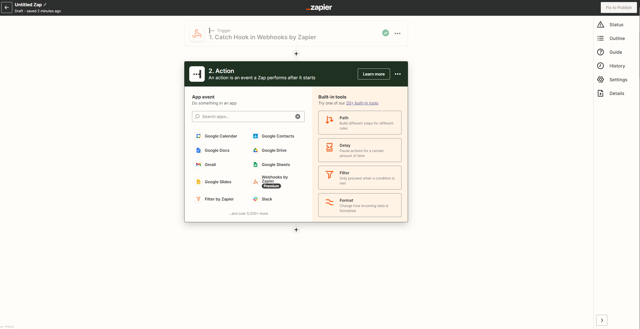Add step between trigger and action

point(296,54)
